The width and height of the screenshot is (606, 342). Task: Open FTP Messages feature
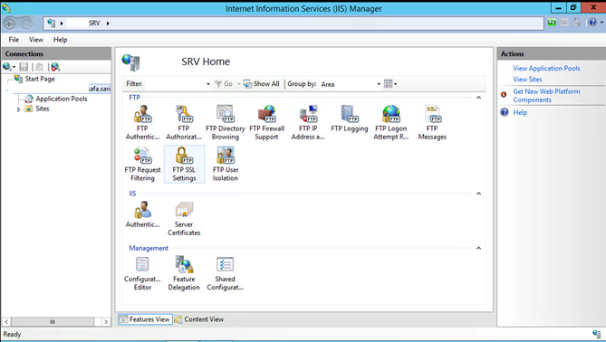coord(432,122)
